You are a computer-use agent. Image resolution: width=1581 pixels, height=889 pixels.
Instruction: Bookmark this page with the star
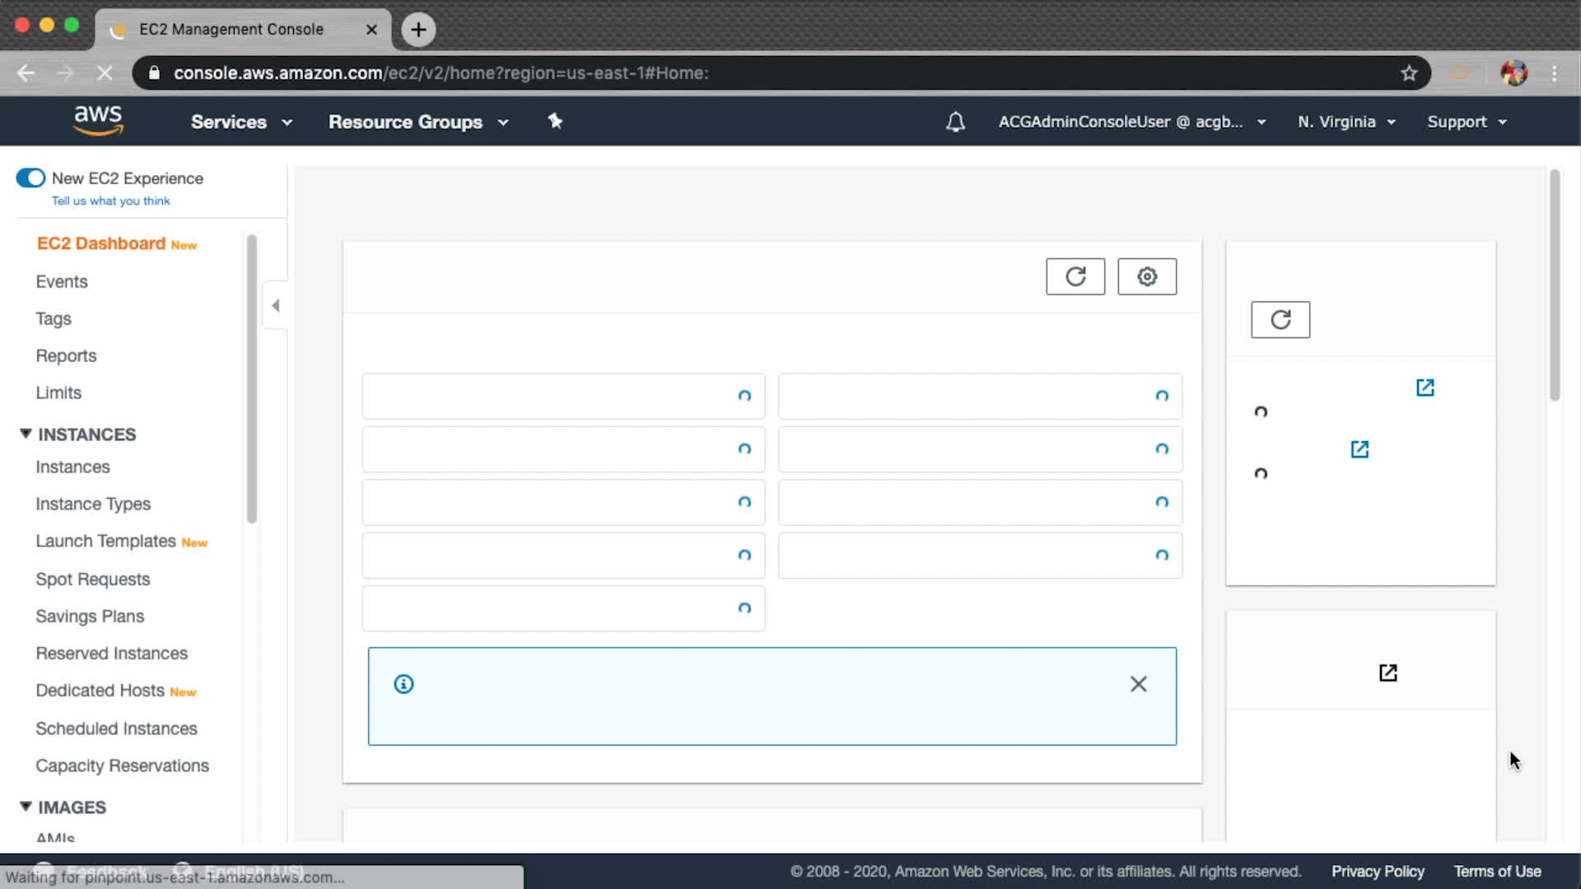tap(1409, 73)
